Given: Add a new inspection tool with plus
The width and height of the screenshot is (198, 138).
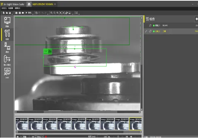Looking at the screenshot, I should tap(196, 19).
